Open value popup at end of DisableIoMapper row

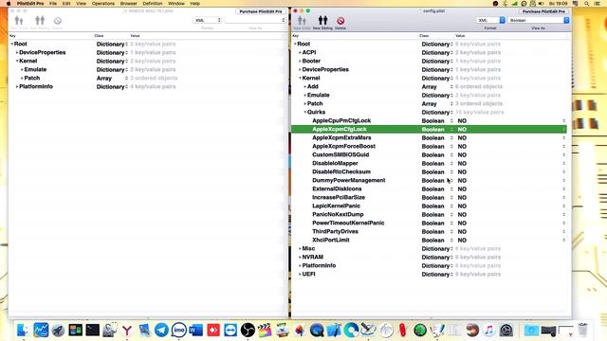pyautogui.click(x=563, y=163)
